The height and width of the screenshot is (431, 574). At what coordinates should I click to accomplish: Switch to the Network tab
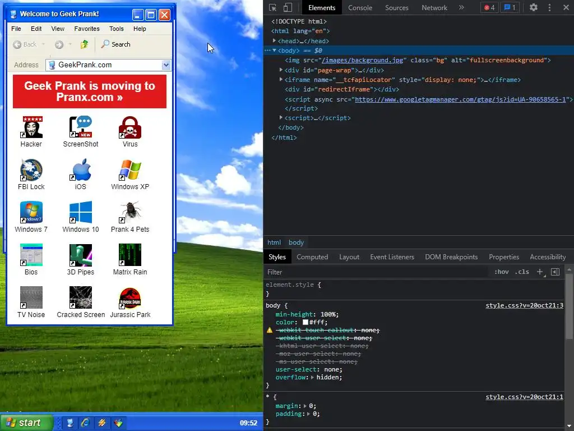click(x=434, y=8)
